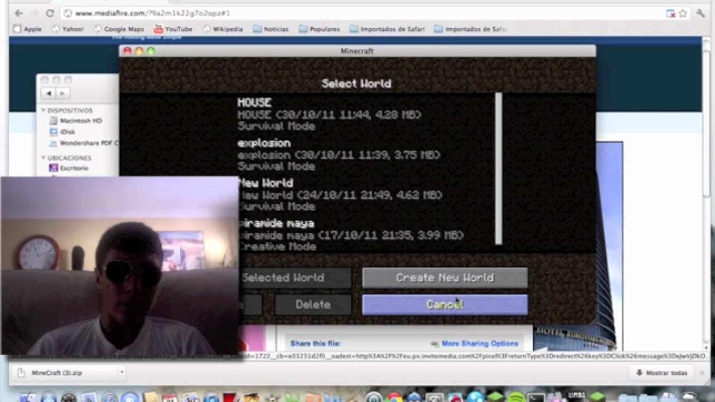Collapse UBICACIONES section in Finder
Screen dimensions: 715x402
[44, 158]
